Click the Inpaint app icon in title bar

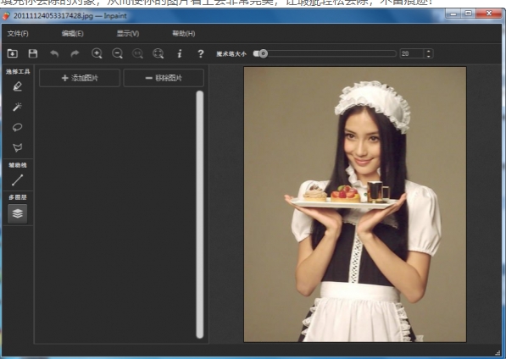[x=6, y=15]
